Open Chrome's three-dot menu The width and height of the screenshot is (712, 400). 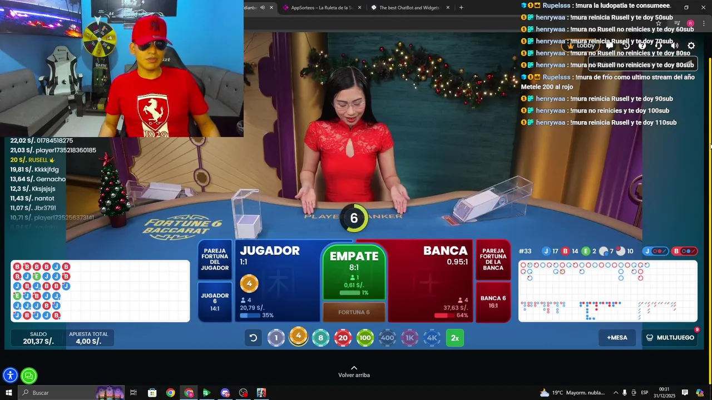(703, 23)
